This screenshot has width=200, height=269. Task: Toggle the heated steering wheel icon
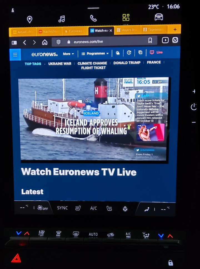[x=125, y=209]
